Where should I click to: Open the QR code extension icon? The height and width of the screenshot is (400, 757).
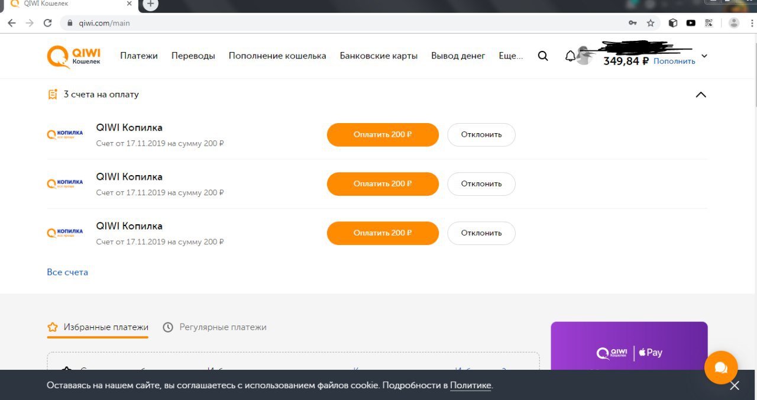pyautogui.click(x=709, y=23)
